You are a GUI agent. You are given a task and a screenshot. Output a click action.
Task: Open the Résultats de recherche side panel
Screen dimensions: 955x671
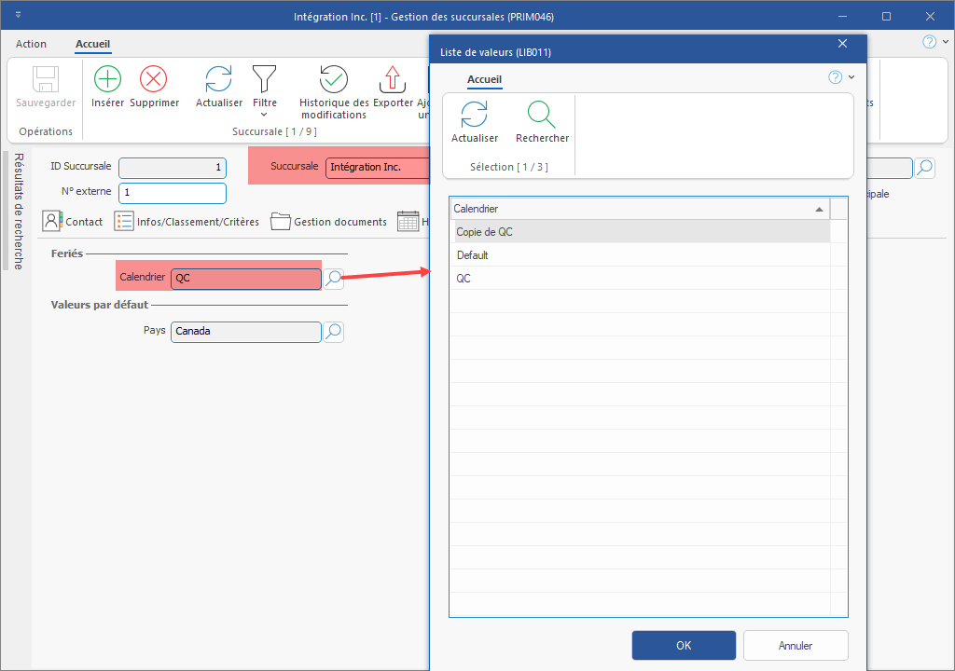tap(18, 212)
